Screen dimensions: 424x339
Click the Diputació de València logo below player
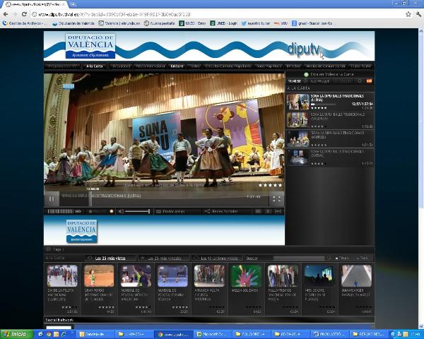coord(82,231)
